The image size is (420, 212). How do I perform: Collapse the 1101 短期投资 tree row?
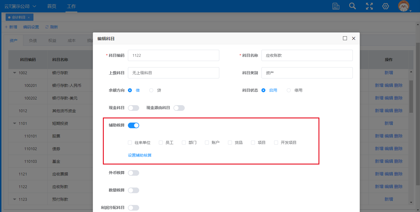pos(15,123)
